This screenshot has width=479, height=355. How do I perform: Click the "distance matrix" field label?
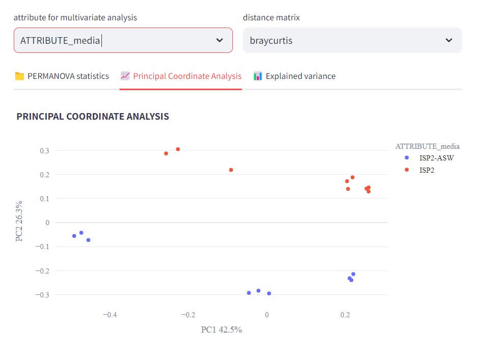coord(271,18)
